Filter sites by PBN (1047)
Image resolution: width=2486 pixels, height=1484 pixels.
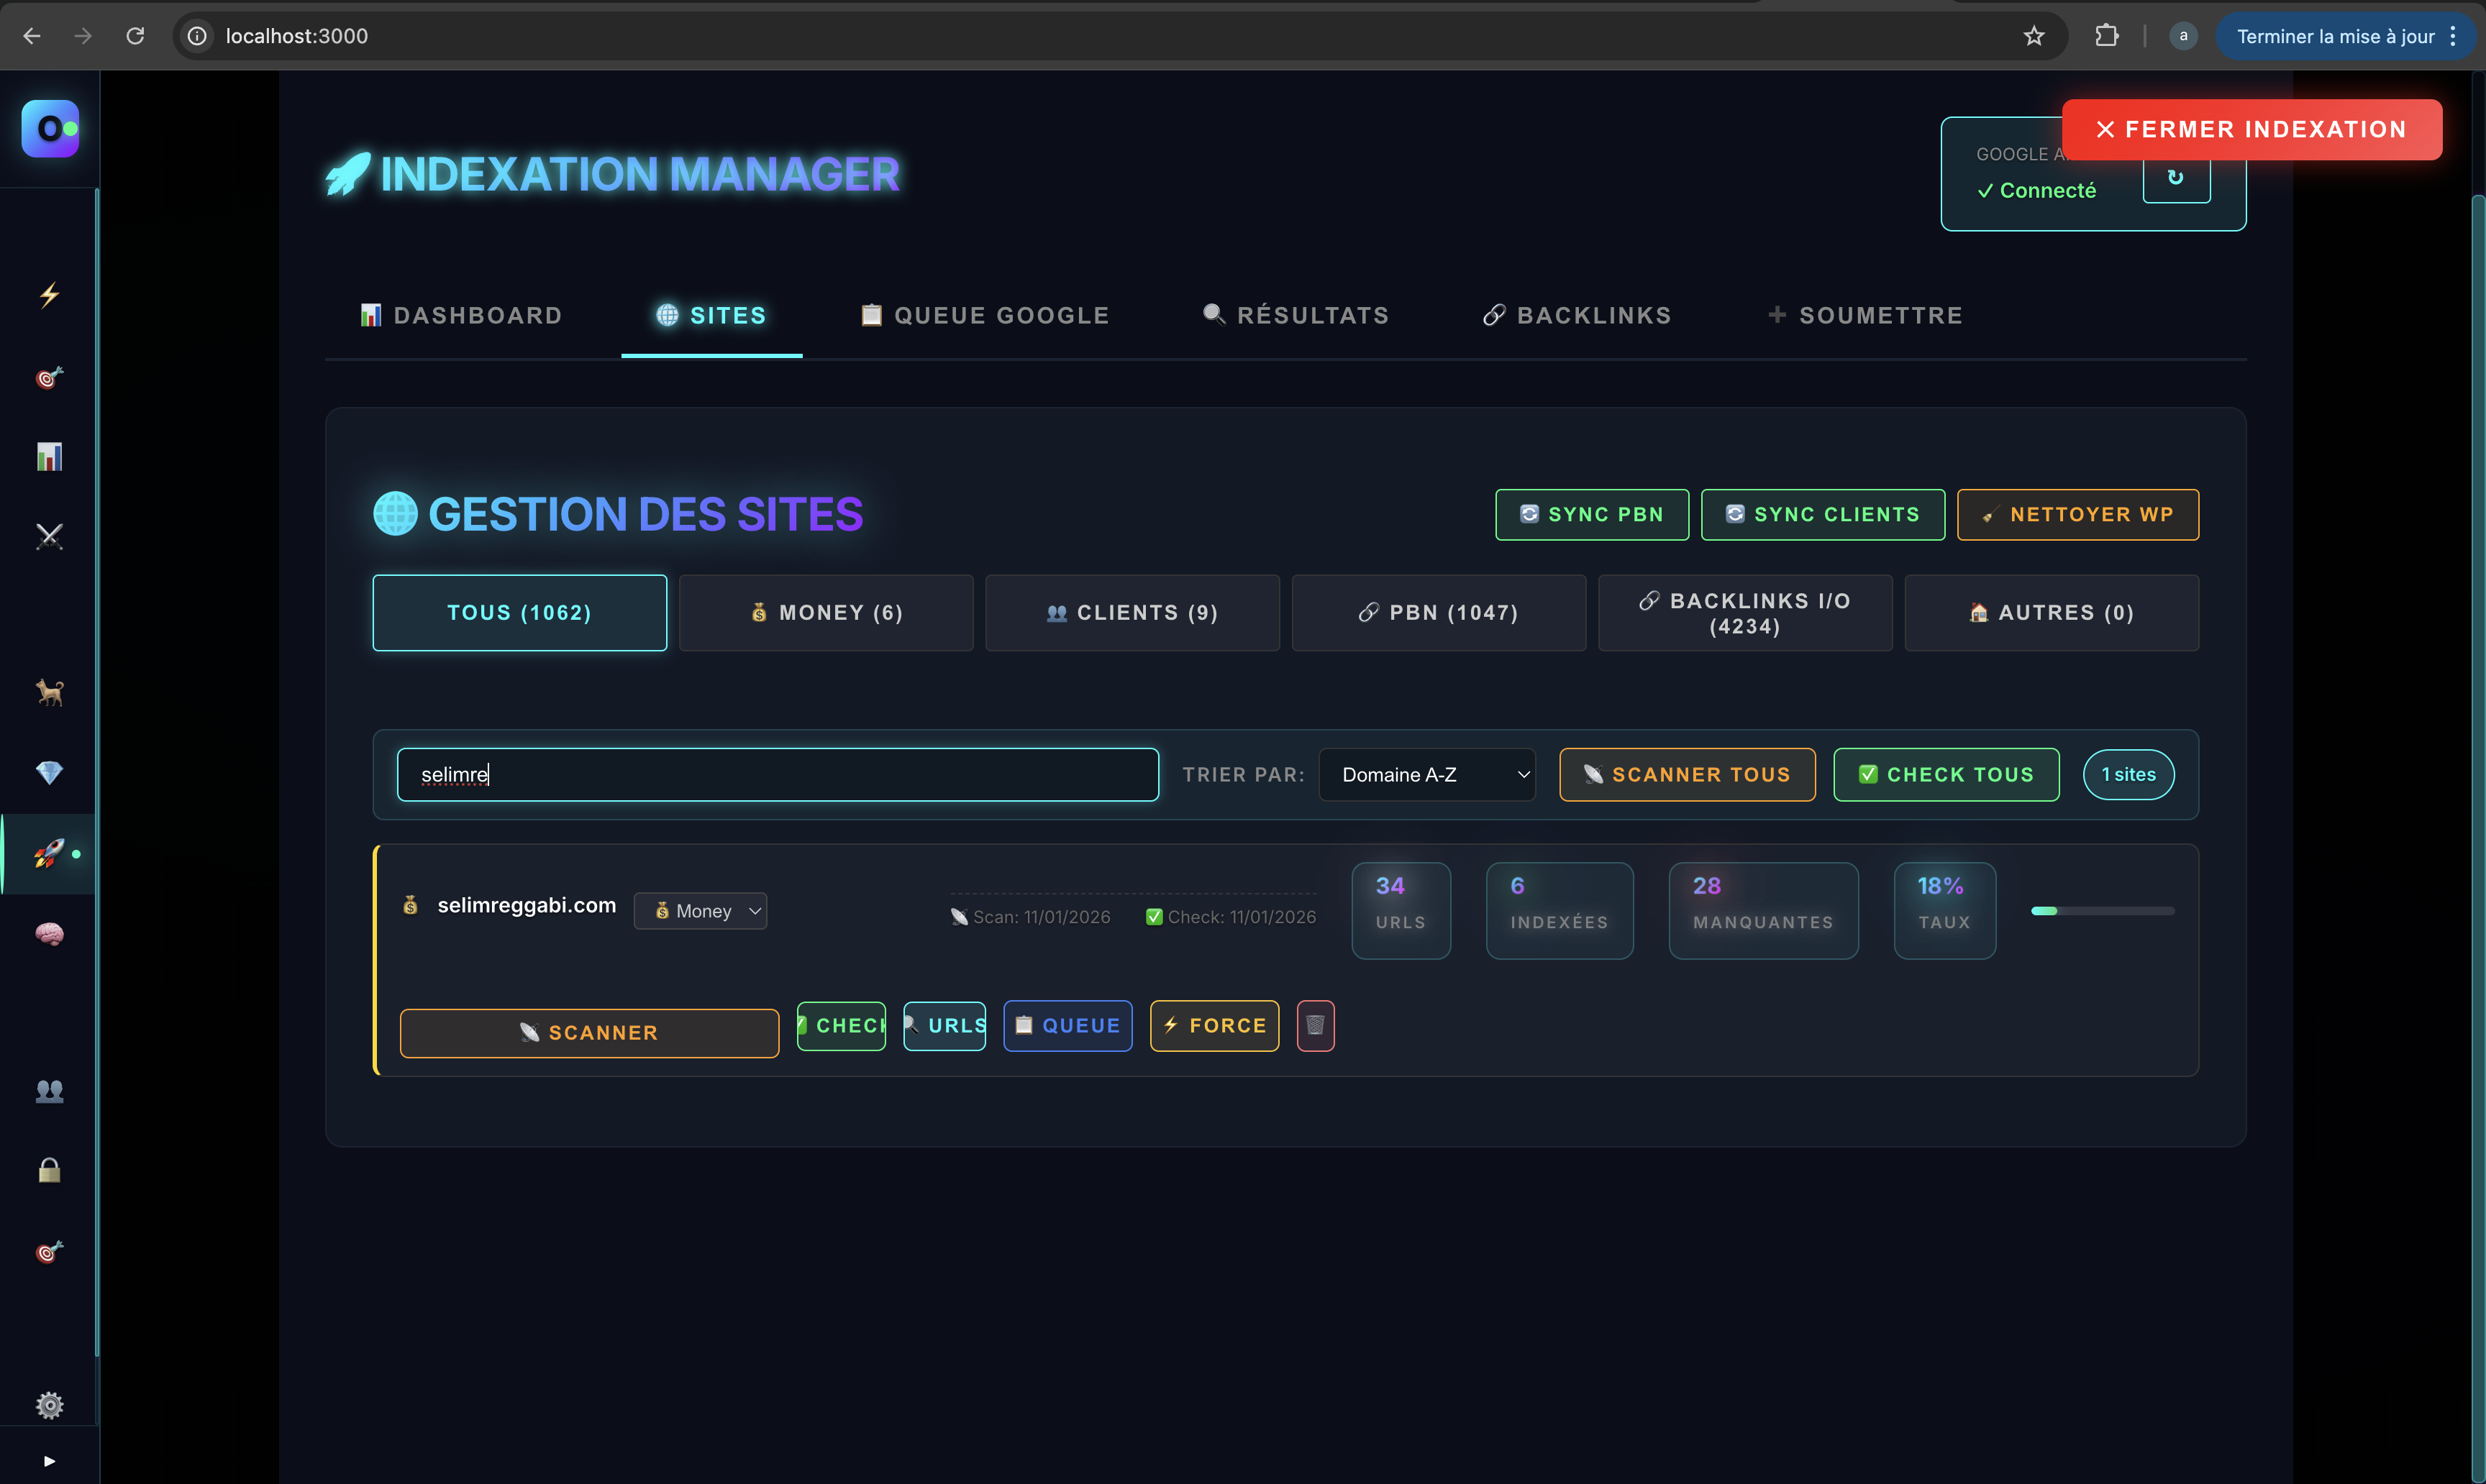(1439, 612)
